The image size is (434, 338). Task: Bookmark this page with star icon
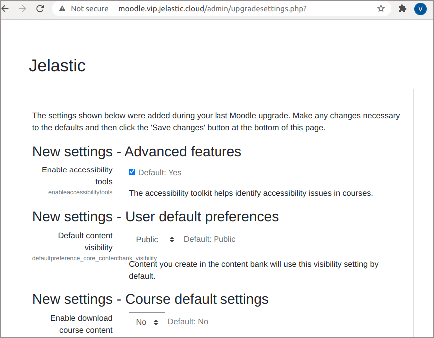[381, 9]
